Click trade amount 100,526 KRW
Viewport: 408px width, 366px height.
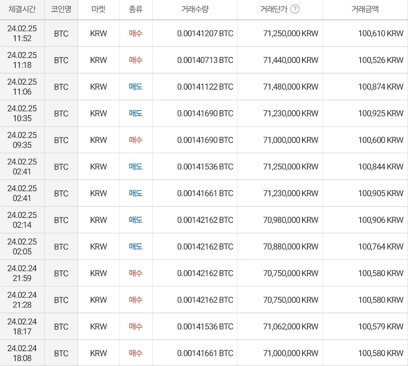coord(381,60)
